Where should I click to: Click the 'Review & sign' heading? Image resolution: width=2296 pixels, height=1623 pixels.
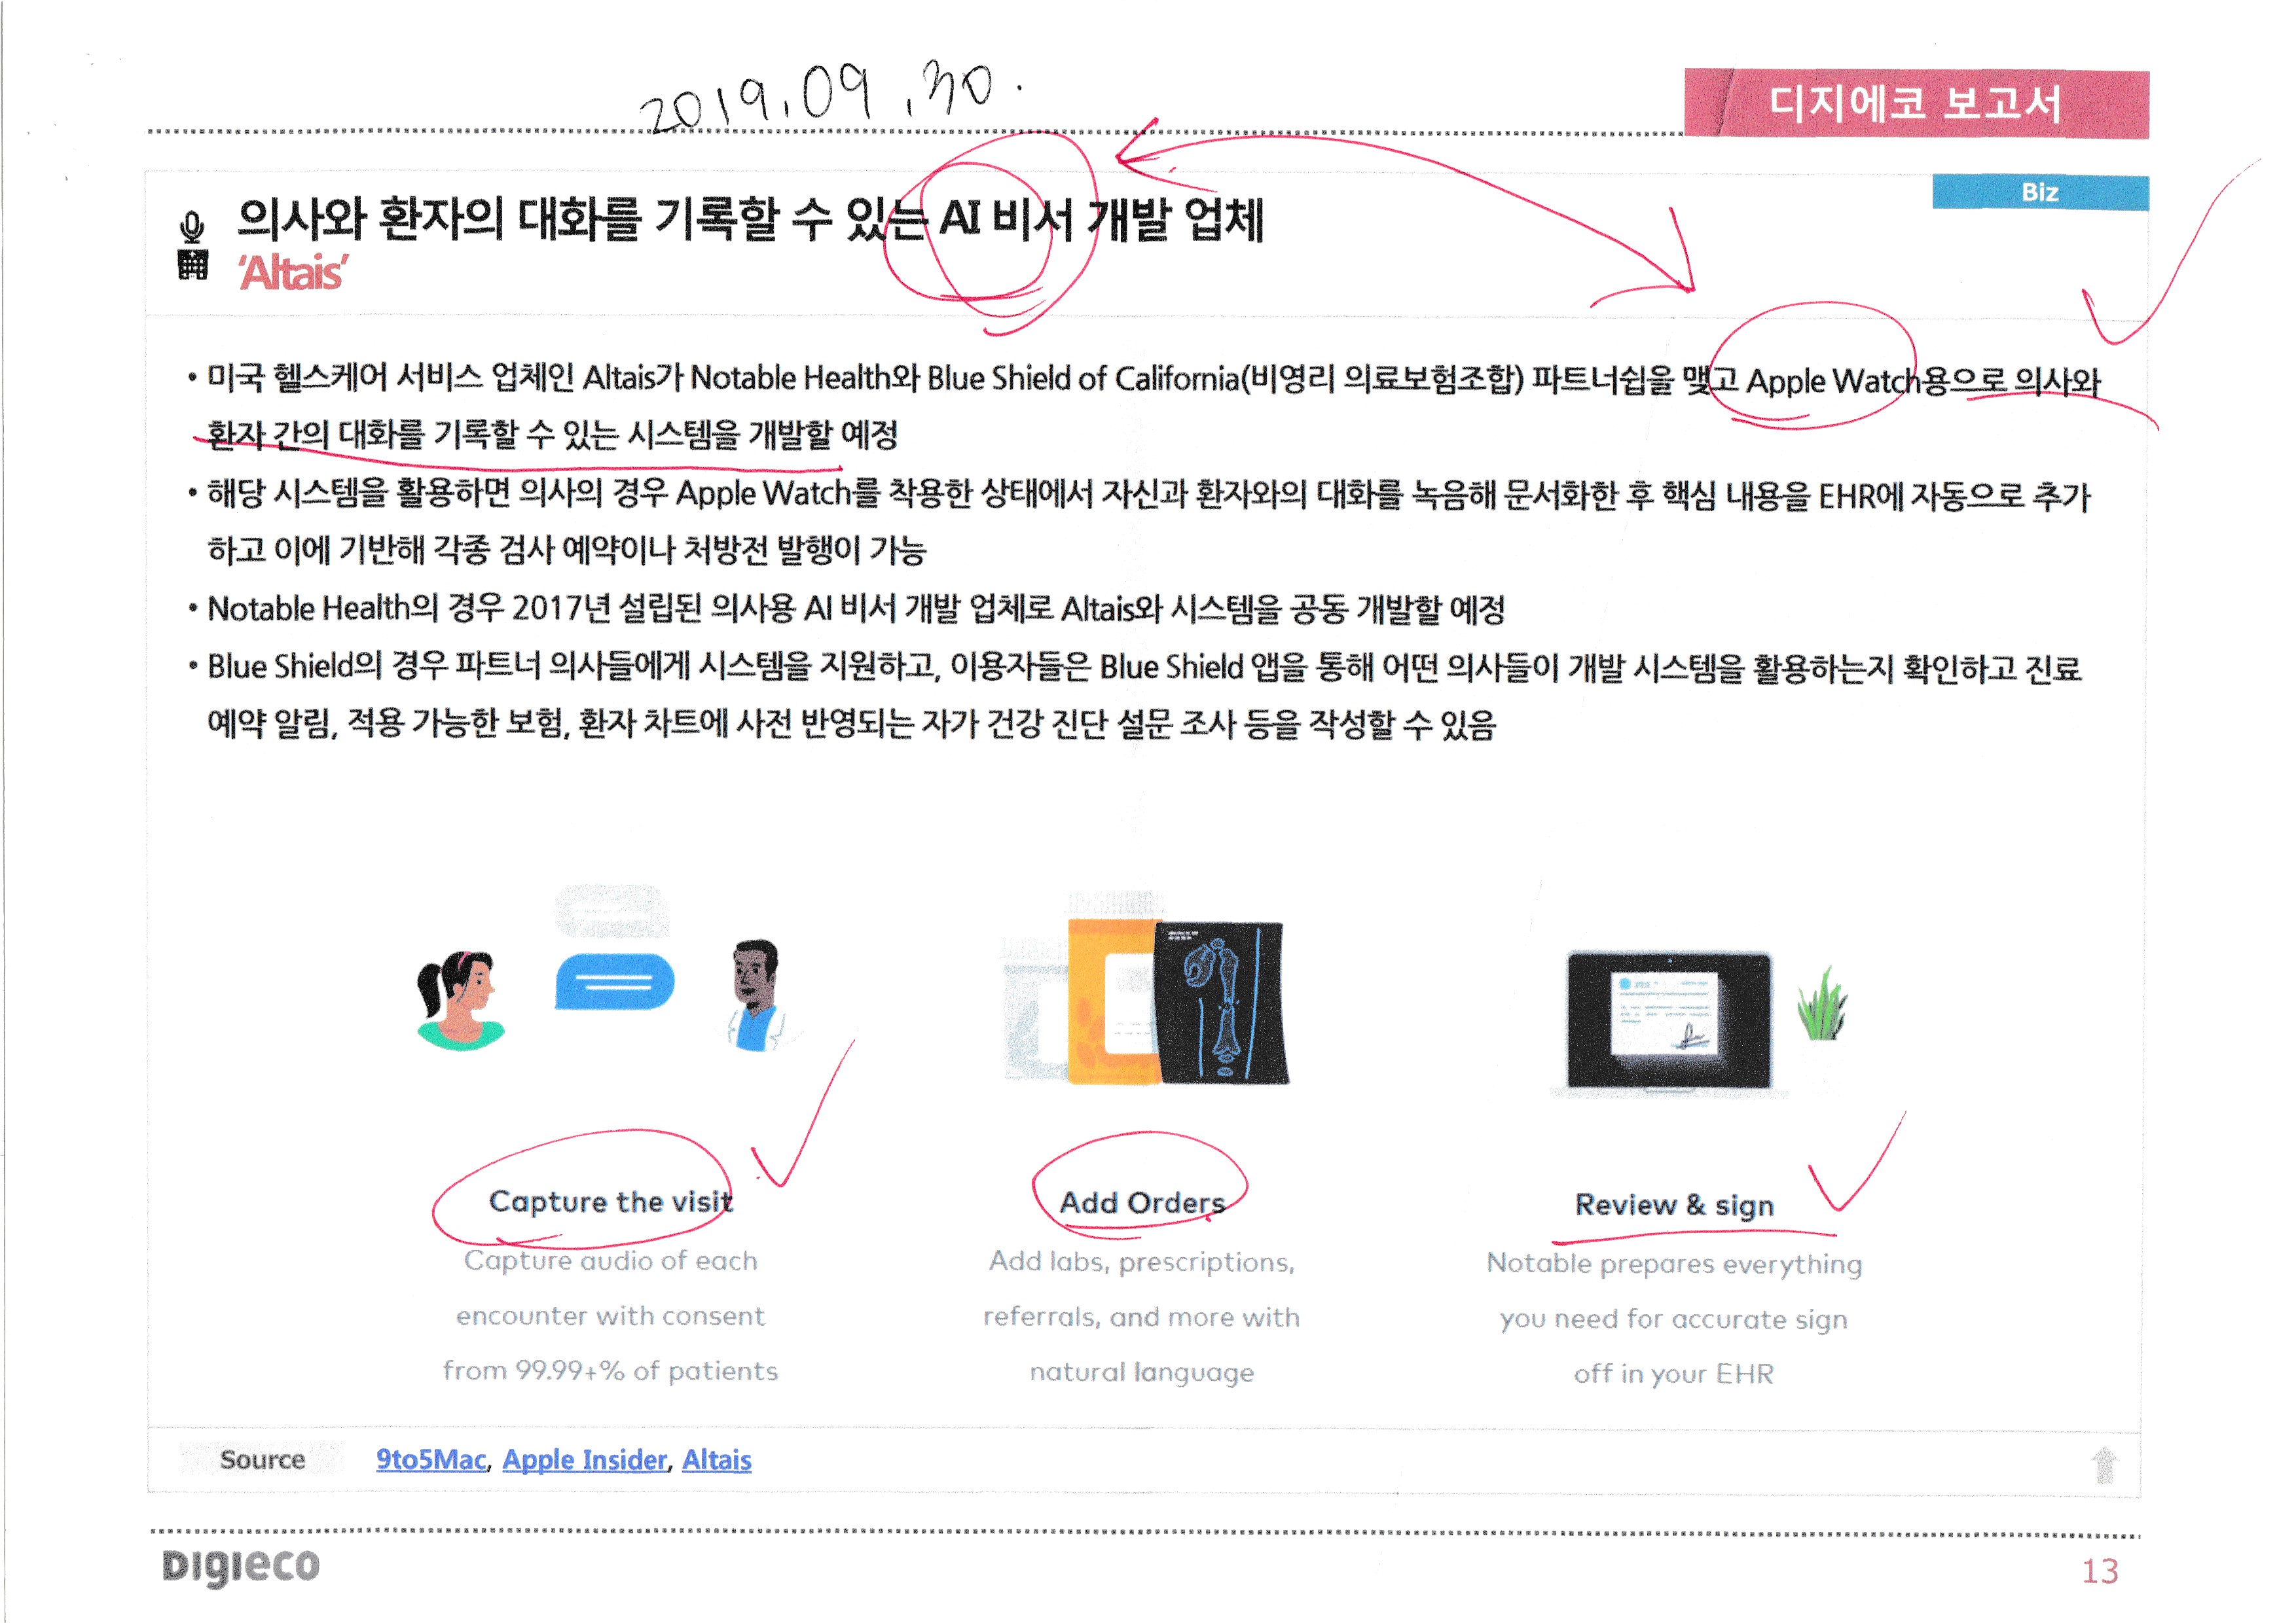pos(1674,1205)
